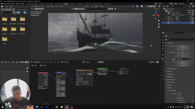
Task: Open the Particles properties tab
Action: (163, 64)
